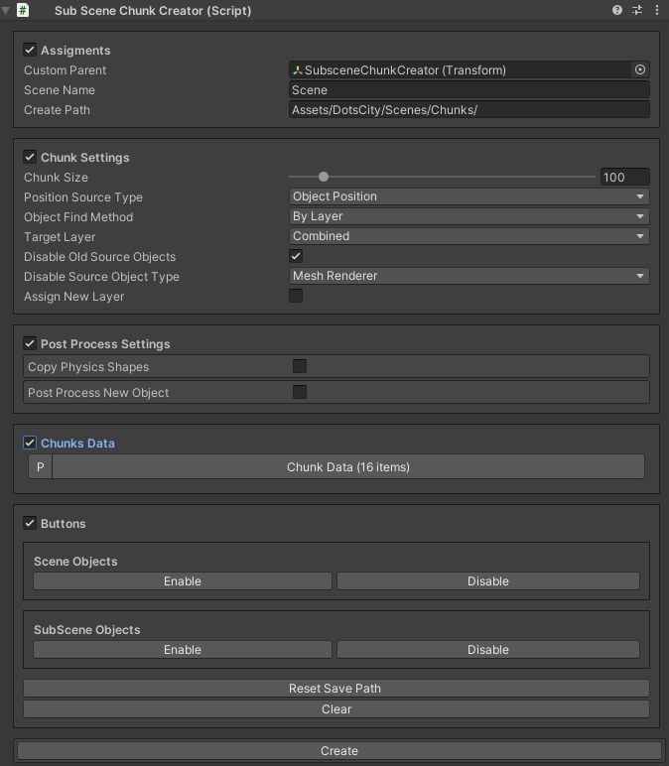669x766 pixels.
Task: Collapse the Sub Scene Chunk Creator component
Action: [x=6, y=10]
